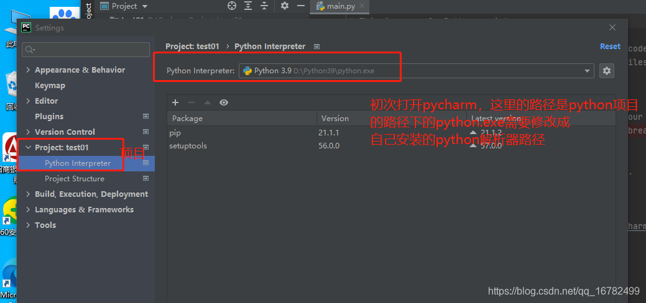Switch to the main.py editor tab
646x303 pixels.
(340, 6)
